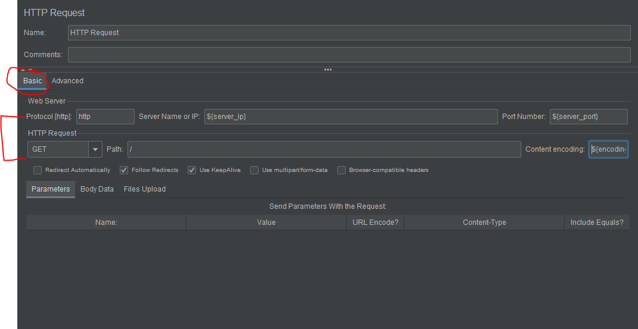This screenshot has width=638, height=329.
Task: Click the Content-Type column header
Action: 484,223
